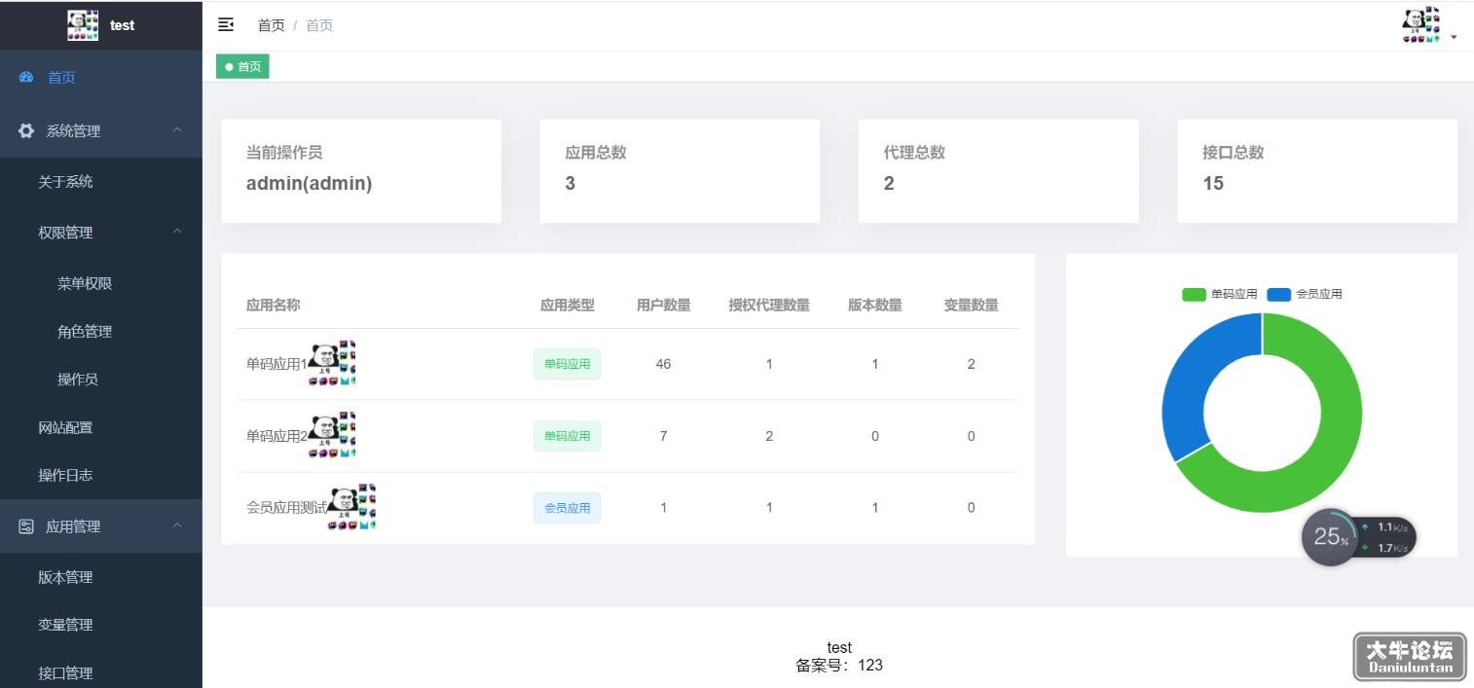Open the user dropdown caret beside the avatar
Screen dimensions: 1474x688
(1454, 37)
